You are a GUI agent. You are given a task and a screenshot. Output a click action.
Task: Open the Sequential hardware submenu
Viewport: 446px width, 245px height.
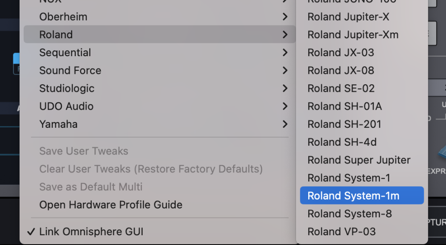pyautogui.click(x=65, y=53)
